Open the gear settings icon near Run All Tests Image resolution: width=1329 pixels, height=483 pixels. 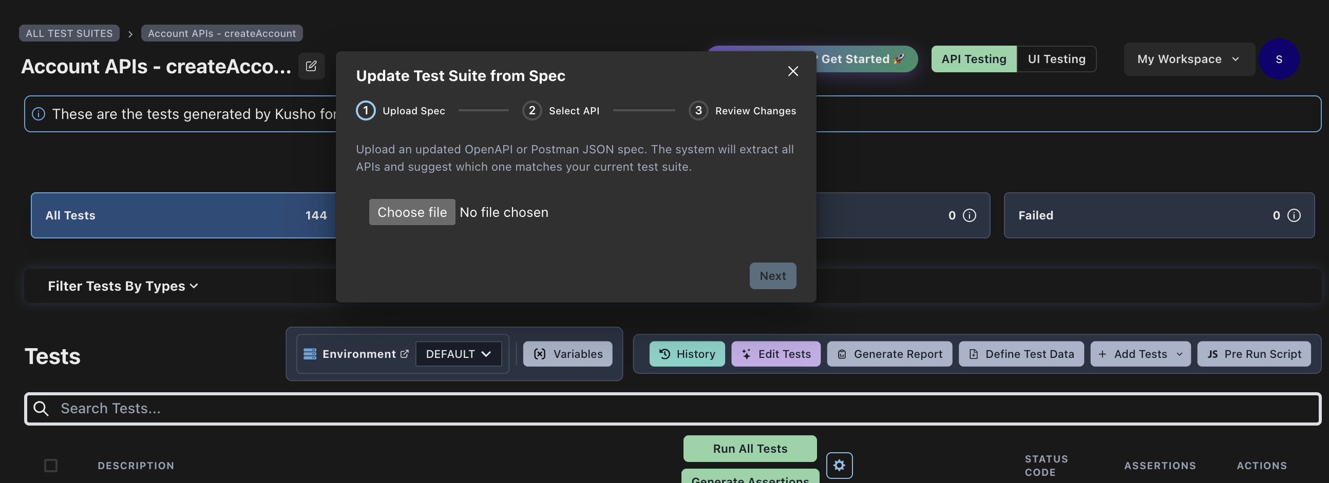[x=839, y=465]
